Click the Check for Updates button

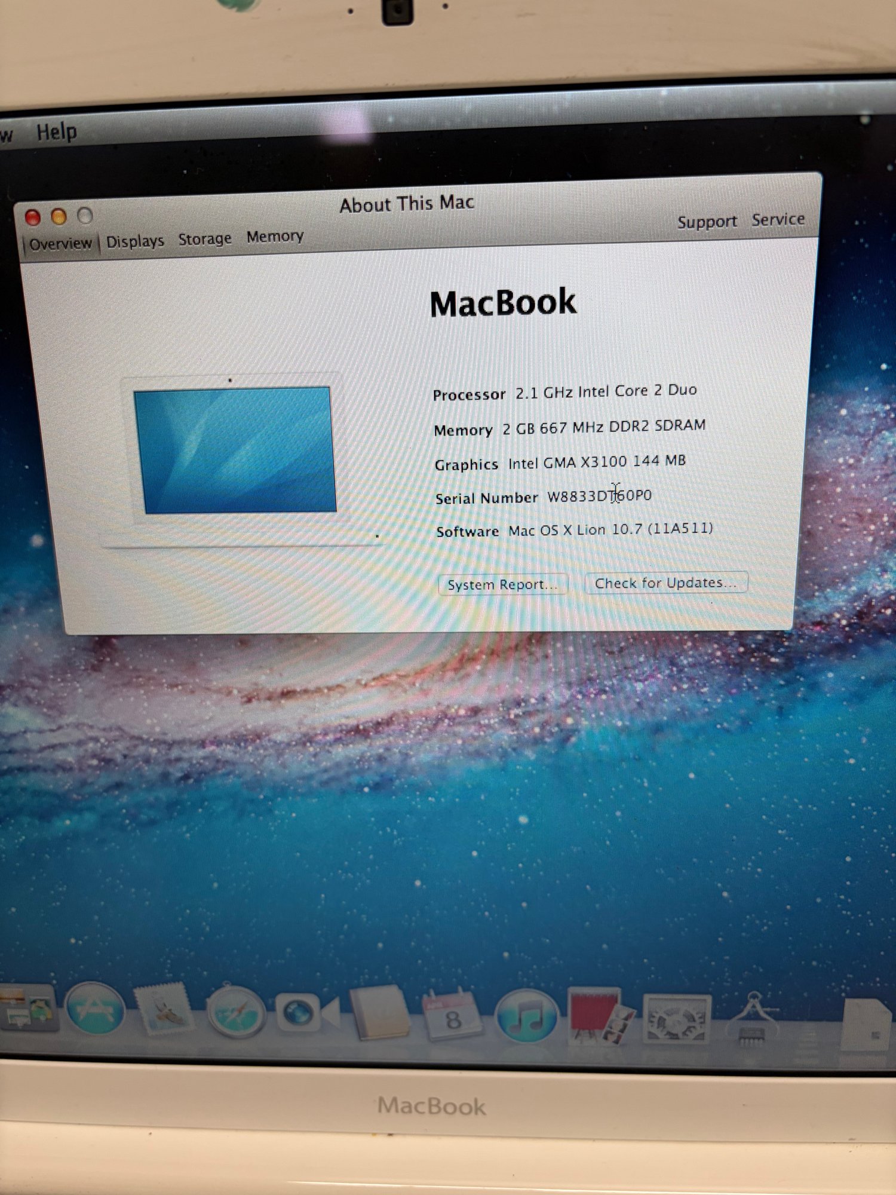[665, 583]
